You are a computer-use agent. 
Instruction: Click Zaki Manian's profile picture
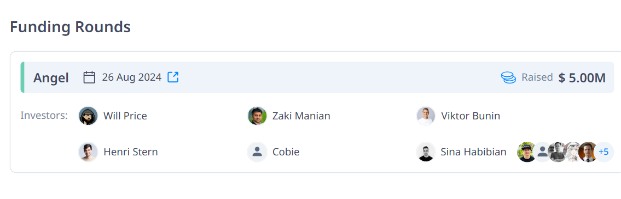click(x=257, y=116)
